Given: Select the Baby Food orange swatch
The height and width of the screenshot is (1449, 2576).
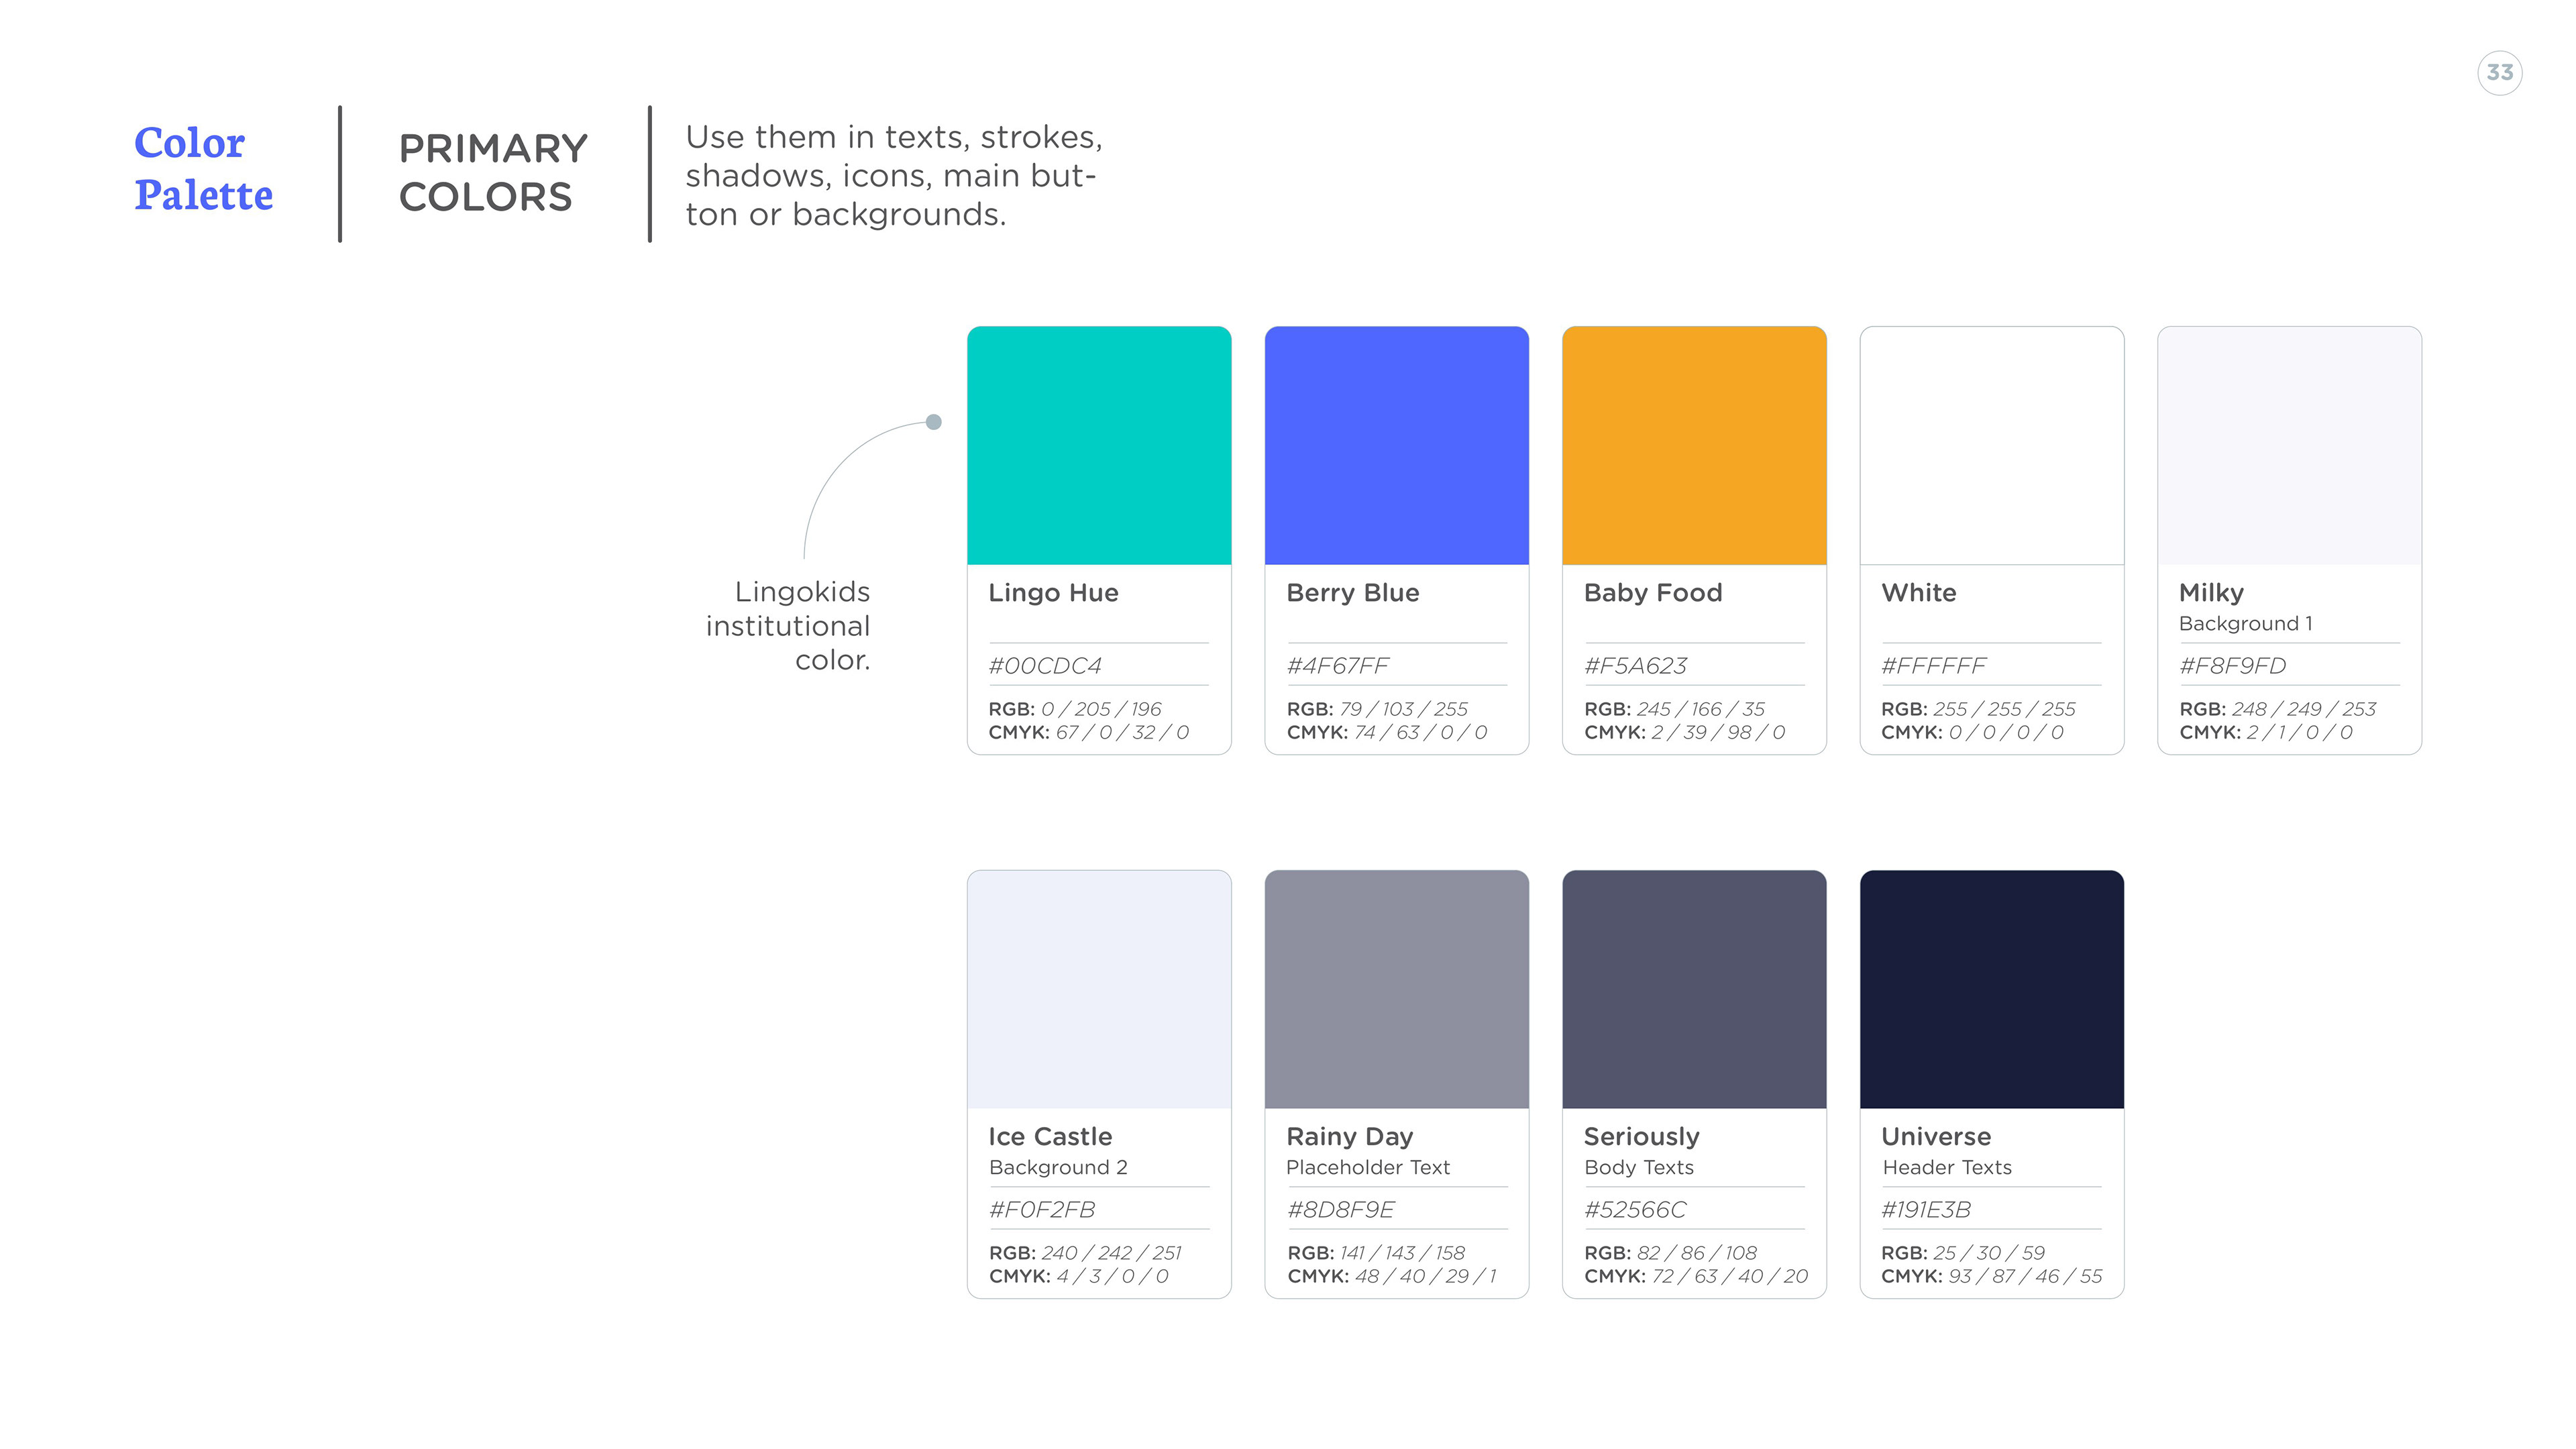Looking at the screenshot, I should click(1693, 445).
